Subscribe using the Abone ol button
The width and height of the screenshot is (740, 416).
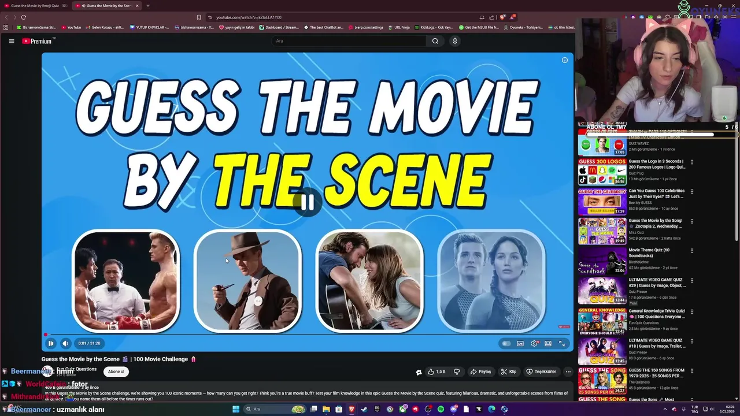[x=116, y=372]
